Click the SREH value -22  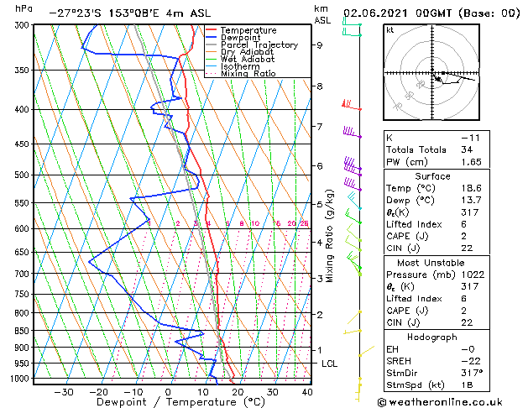pyautogui.click(x=471, y=361)
